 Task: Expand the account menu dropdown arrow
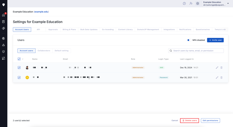pyautogui.click(x=228, y=3)
